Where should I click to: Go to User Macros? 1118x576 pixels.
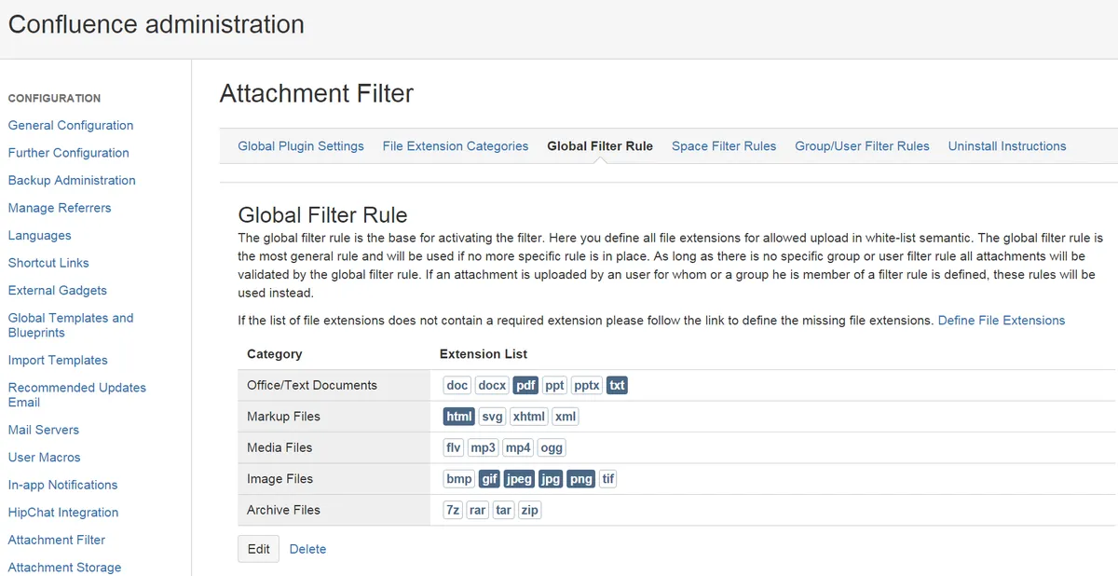tap(45, 458)
